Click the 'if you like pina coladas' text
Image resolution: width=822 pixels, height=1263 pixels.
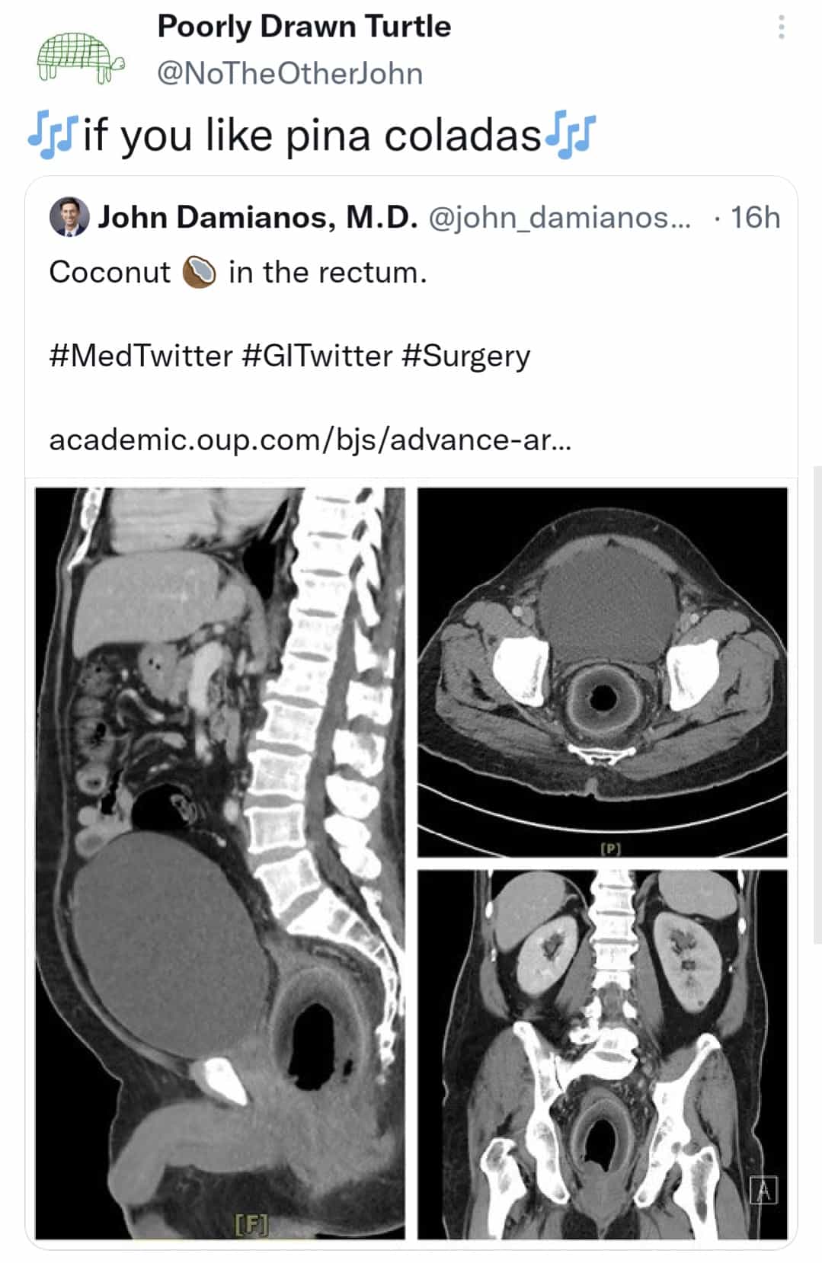coord(312,136)
